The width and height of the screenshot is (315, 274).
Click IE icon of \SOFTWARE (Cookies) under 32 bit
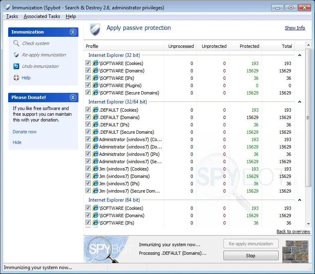click(96, 63)
